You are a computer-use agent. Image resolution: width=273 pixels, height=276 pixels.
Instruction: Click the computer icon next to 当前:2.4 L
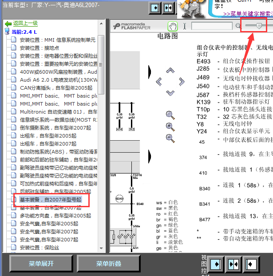(7, 32)
